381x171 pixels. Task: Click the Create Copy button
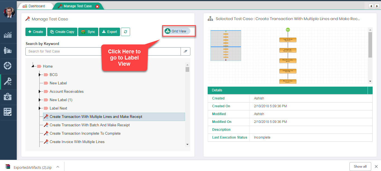coord(62,32)
